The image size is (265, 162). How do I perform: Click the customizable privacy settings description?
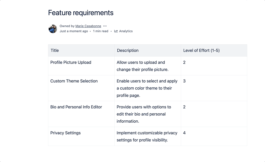147,136
